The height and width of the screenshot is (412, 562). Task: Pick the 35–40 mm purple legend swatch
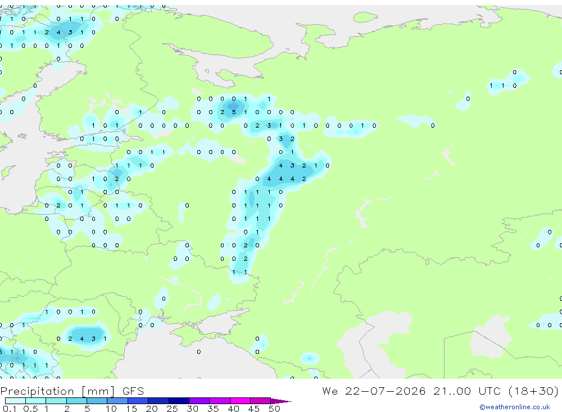click(x=219, y=401)
